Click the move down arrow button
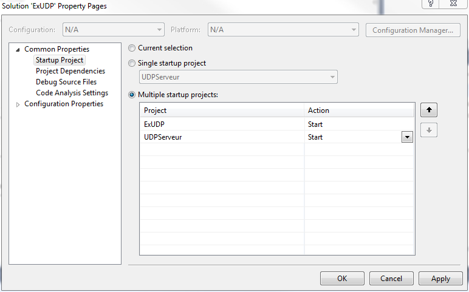Image resolution: width=469 pixels, height=292 pixels. [x=428, y=130]
